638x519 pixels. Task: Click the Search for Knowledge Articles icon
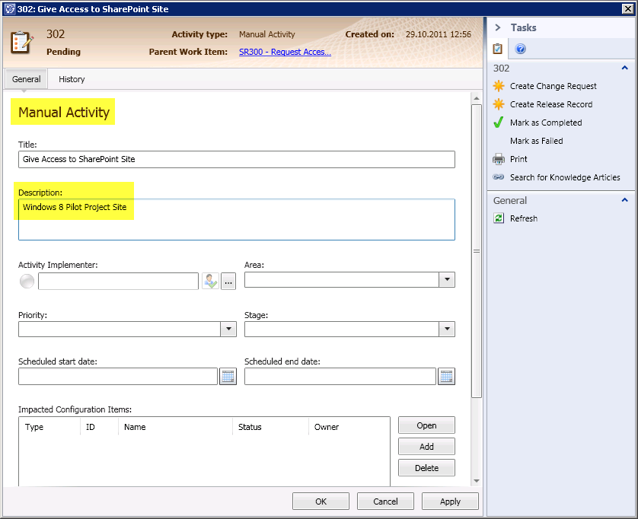(499, 177)
